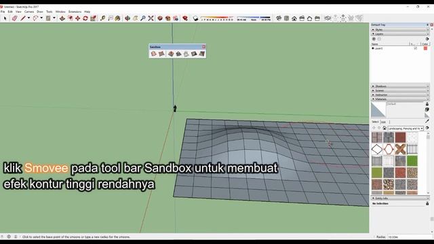Select the Orbit camera tool
434x244 pixels.
127,18
